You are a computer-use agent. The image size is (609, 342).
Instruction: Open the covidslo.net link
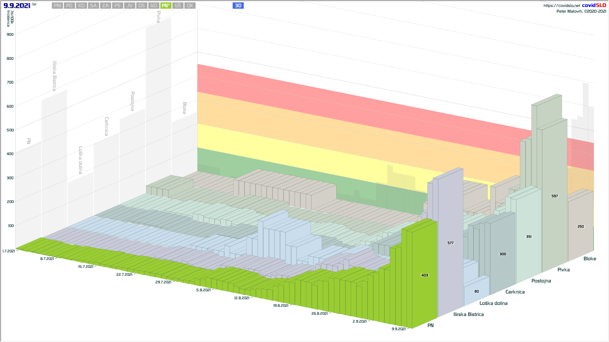(561, 6)
